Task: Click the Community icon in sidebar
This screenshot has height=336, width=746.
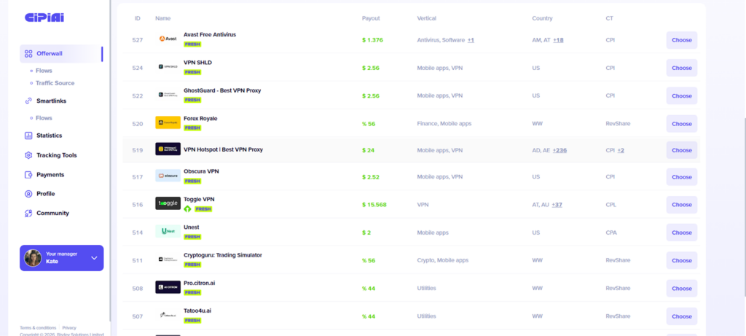Action: pyautogui.click(x=28, y=214)
